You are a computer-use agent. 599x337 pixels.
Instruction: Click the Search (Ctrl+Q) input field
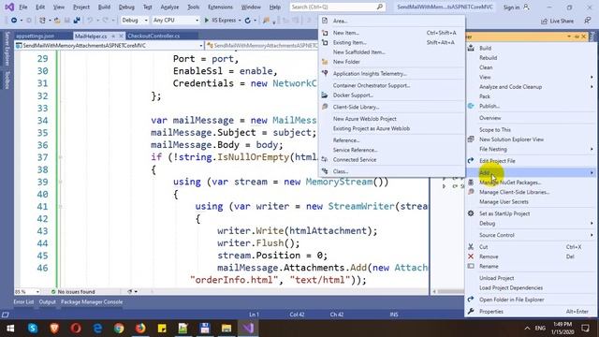pos(337,7)
